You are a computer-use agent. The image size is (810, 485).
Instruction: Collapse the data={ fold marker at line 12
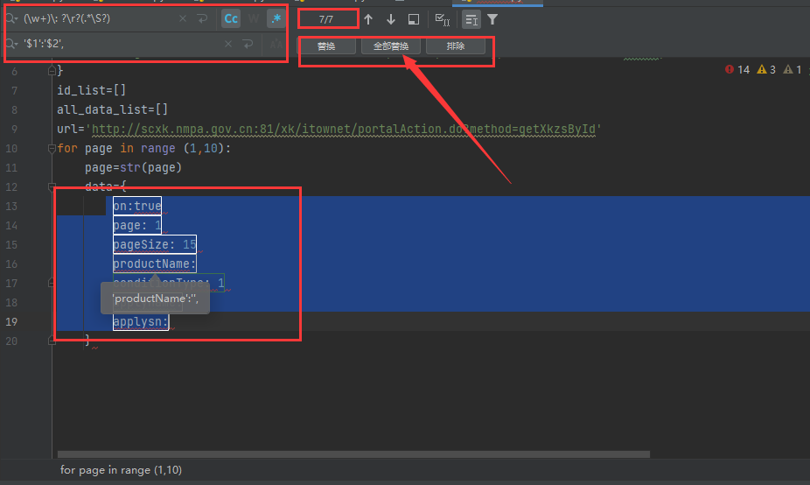point(52,186)
